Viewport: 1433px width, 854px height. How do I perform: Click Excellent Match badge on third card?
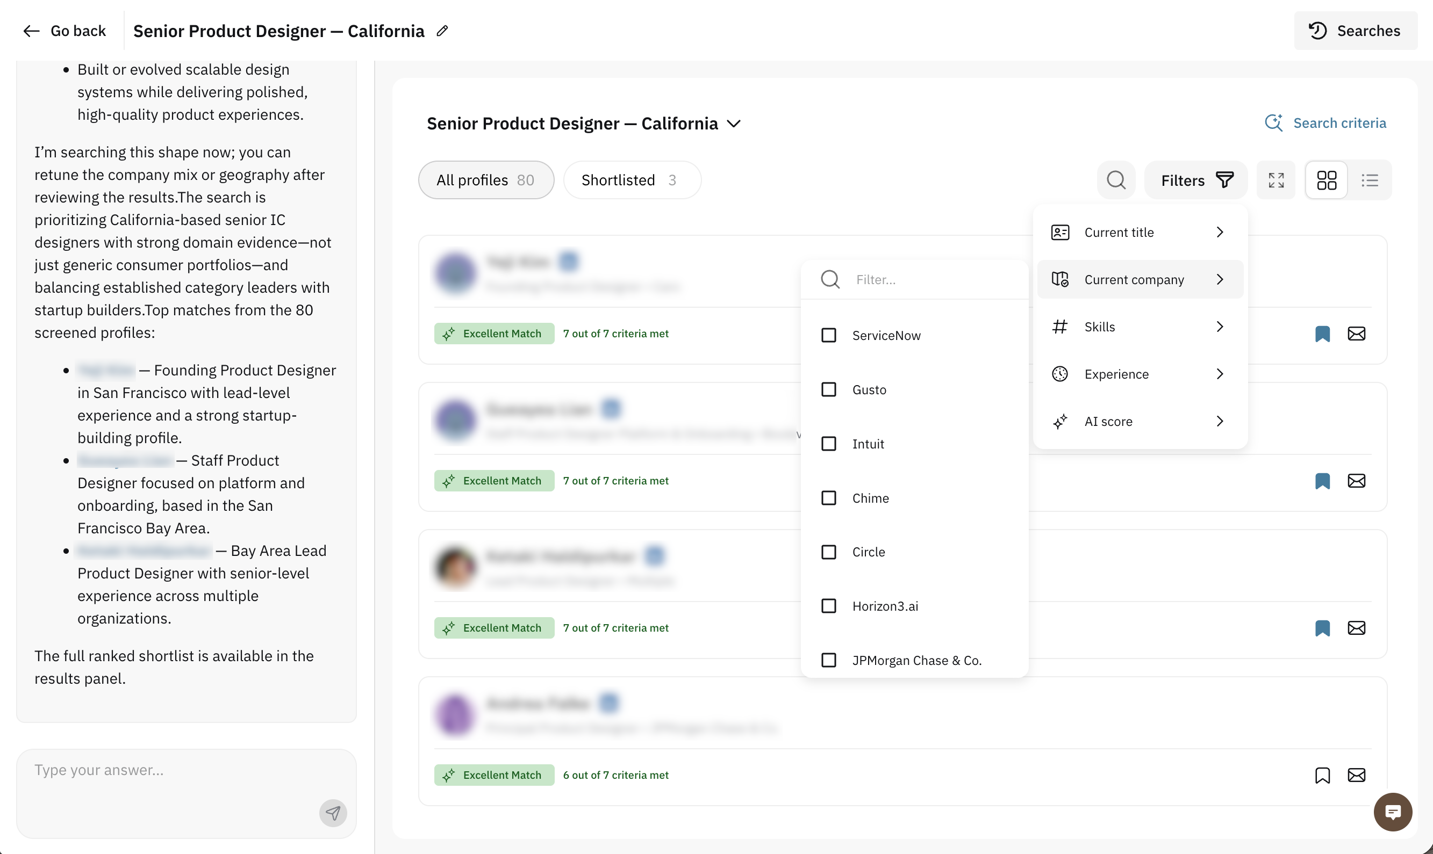click(494, 628)
